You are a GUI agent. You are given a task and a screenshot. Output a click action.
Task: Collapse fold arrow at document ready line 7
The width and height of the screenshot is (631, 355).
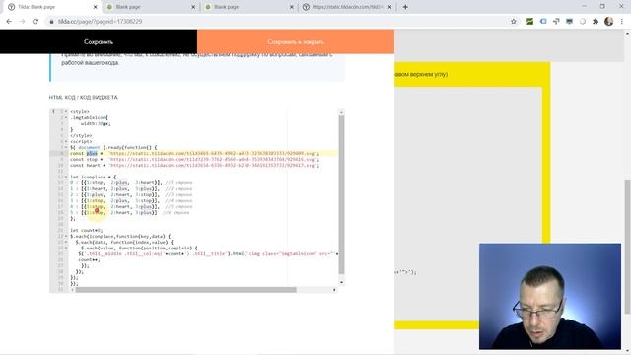(x=66, y=147)
